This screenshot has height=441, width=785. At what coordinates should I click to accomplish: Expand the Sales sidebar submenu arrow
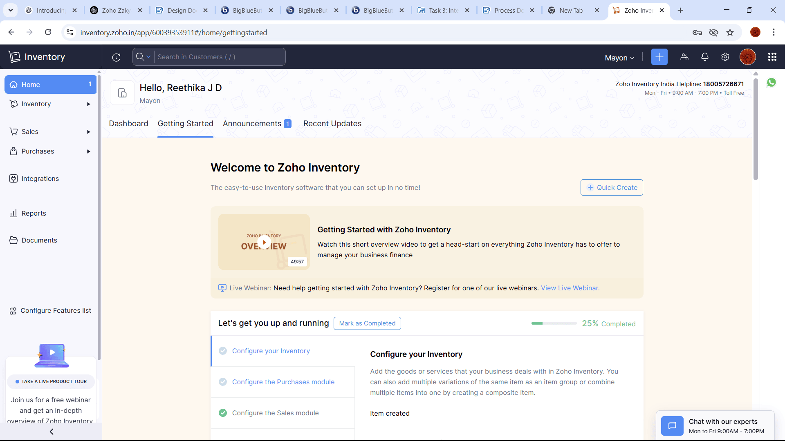(x=89, y=132)
